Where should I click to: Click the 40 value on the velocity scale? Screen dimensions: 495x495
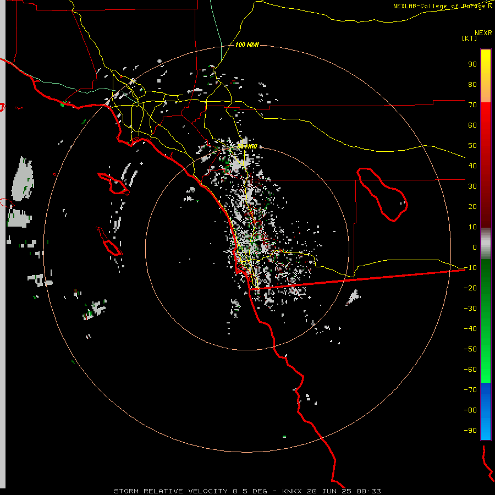[x=472, y=166]
